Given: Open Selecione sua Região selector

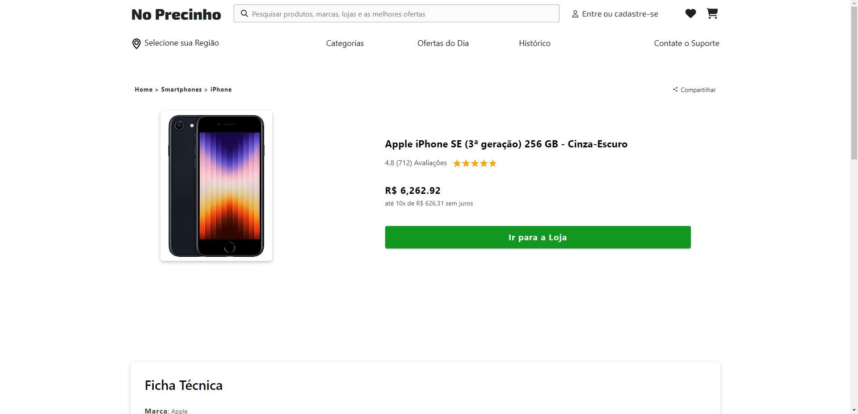Looking at the screenshot, I should tap(181, 43).
